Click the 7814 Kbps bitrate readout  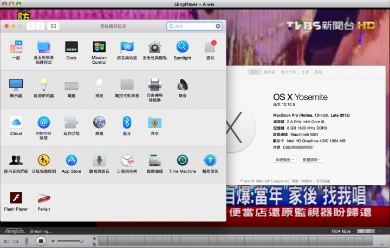tap(341, 231)
